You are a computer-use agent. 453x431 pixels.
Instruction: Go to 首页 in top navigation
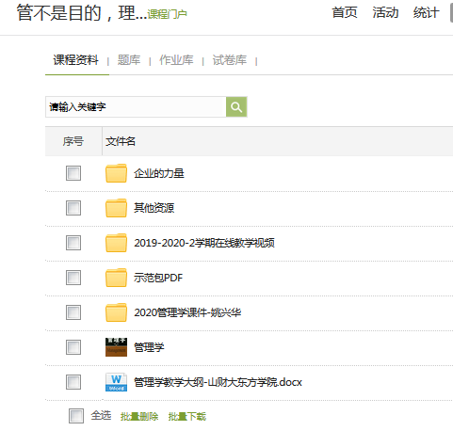[345, 13]
